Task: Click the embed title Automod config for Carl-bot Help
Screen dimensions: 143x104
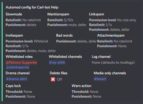Action: click(x=32, y=7)
